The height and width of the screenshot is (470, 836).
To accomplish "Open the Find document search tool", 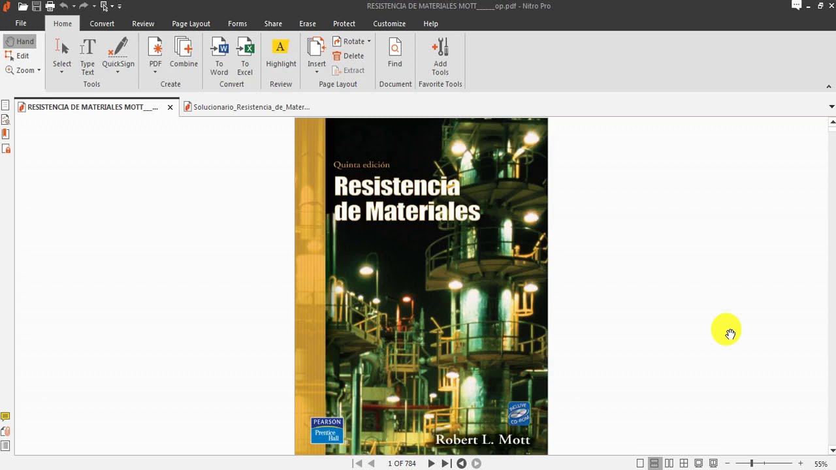I will pos(394,52).
